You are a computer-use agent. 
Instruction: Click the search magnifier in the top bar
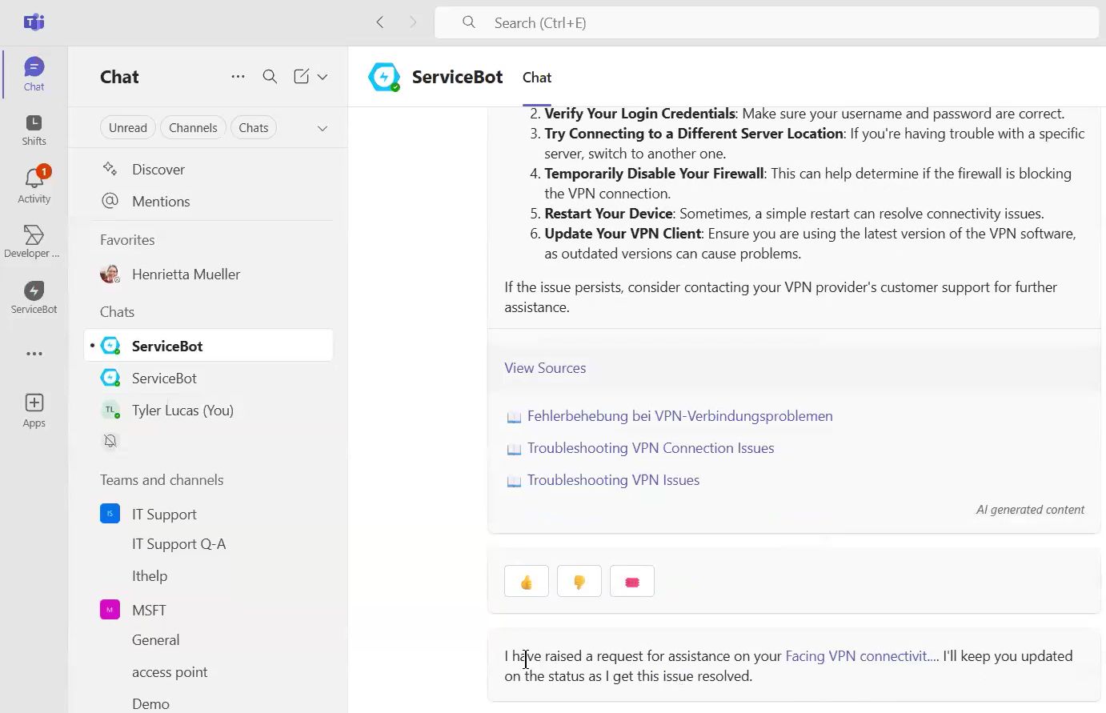click(469, 22)
